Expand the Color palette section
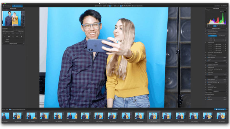Screen dimensions: 230x129 (x=216, y=76)
